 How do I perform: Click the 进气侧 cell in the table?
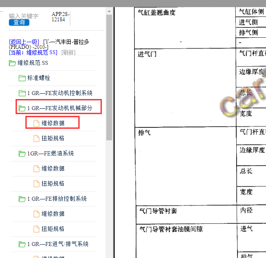tap(251, 22)
